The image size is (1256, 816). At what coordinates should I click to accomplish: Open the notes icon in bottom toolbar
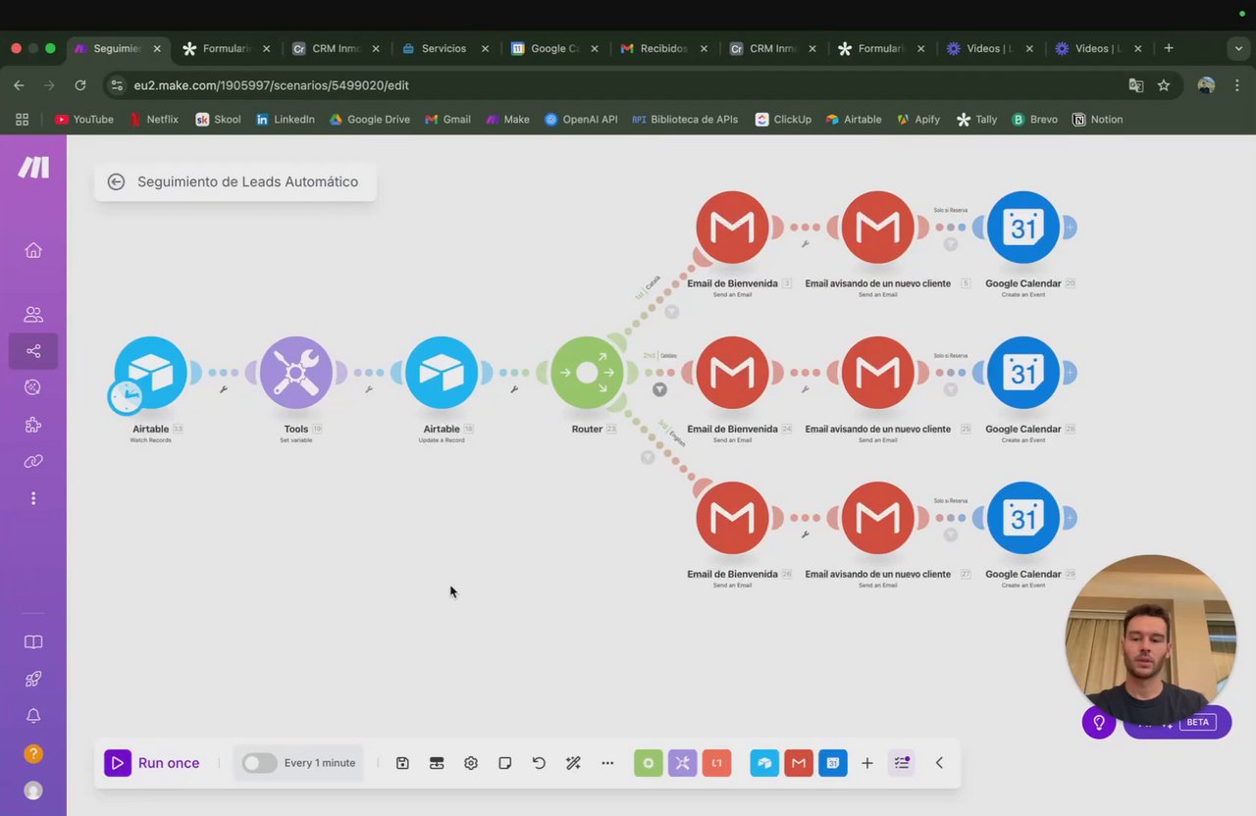pos(504,763)
